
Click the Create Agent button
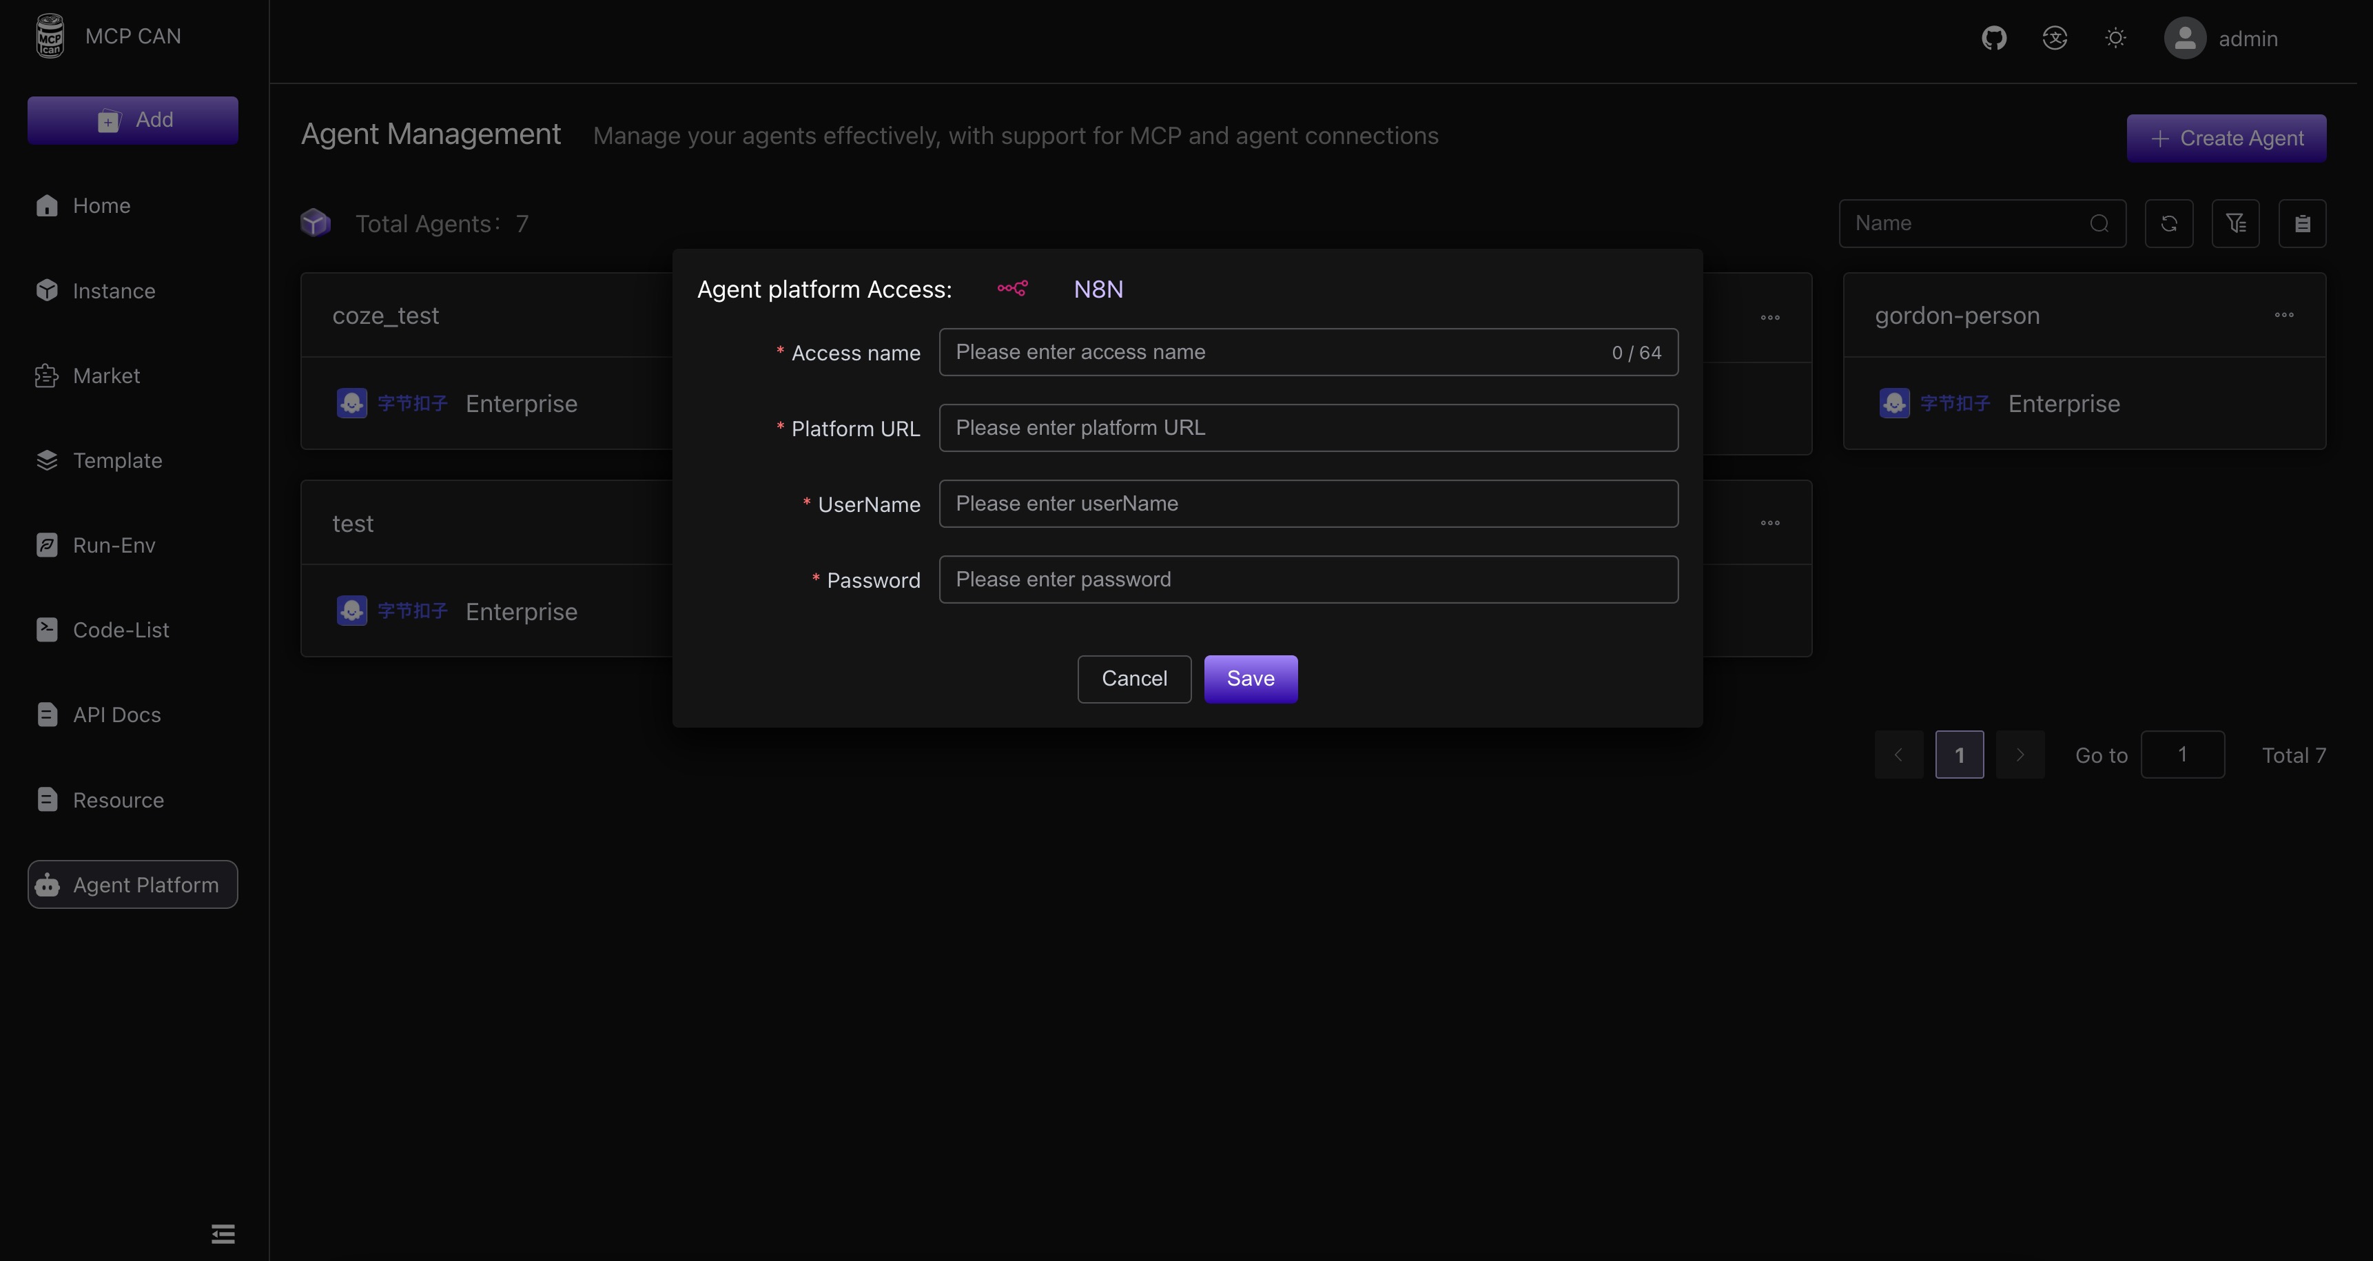pyautogui.click(x=2226, y=139)
